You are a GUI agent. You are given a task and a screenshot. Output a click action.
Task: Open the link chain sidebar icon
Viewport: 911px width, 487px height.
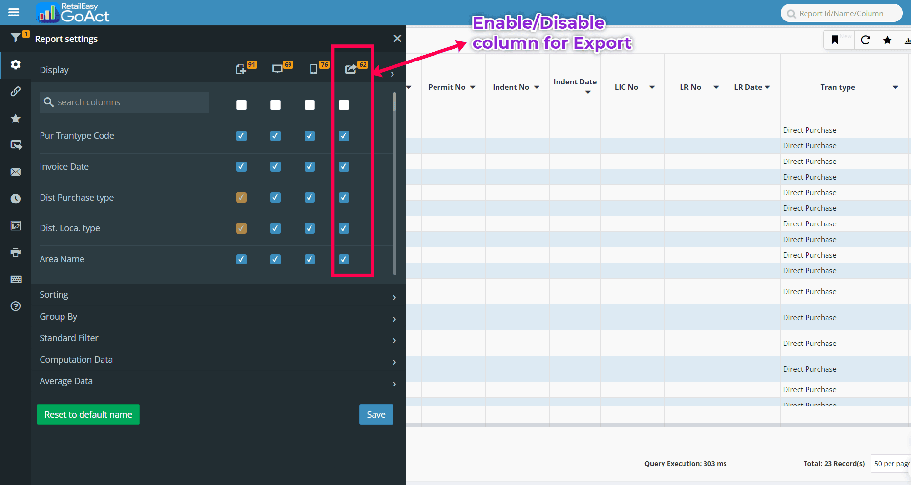pyautogui.click(x=16, y=91)
